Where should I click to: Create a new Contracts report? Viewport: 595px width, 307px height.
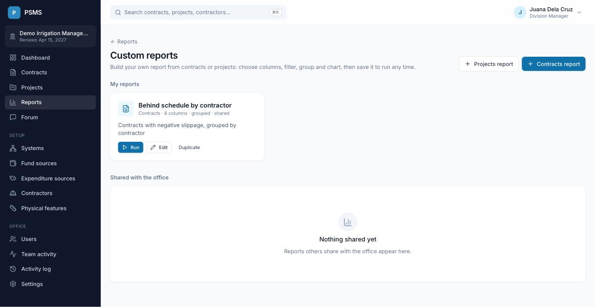coord(553,64)
